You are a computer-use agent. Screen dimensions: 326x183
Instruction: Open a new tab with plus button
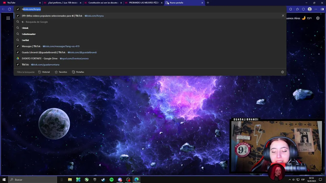(x=208, y=3)
